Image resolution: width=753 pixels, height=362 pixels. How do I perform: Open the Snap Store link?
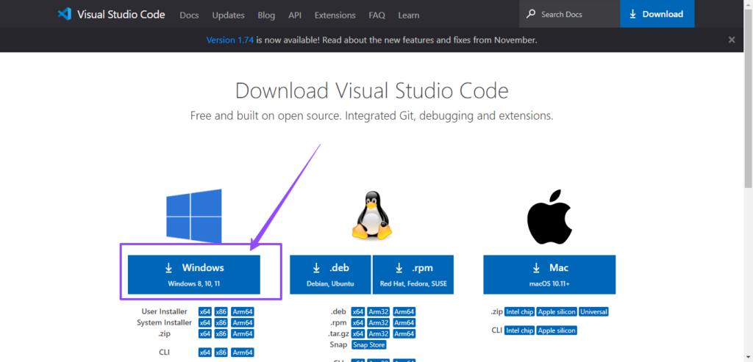369,344
